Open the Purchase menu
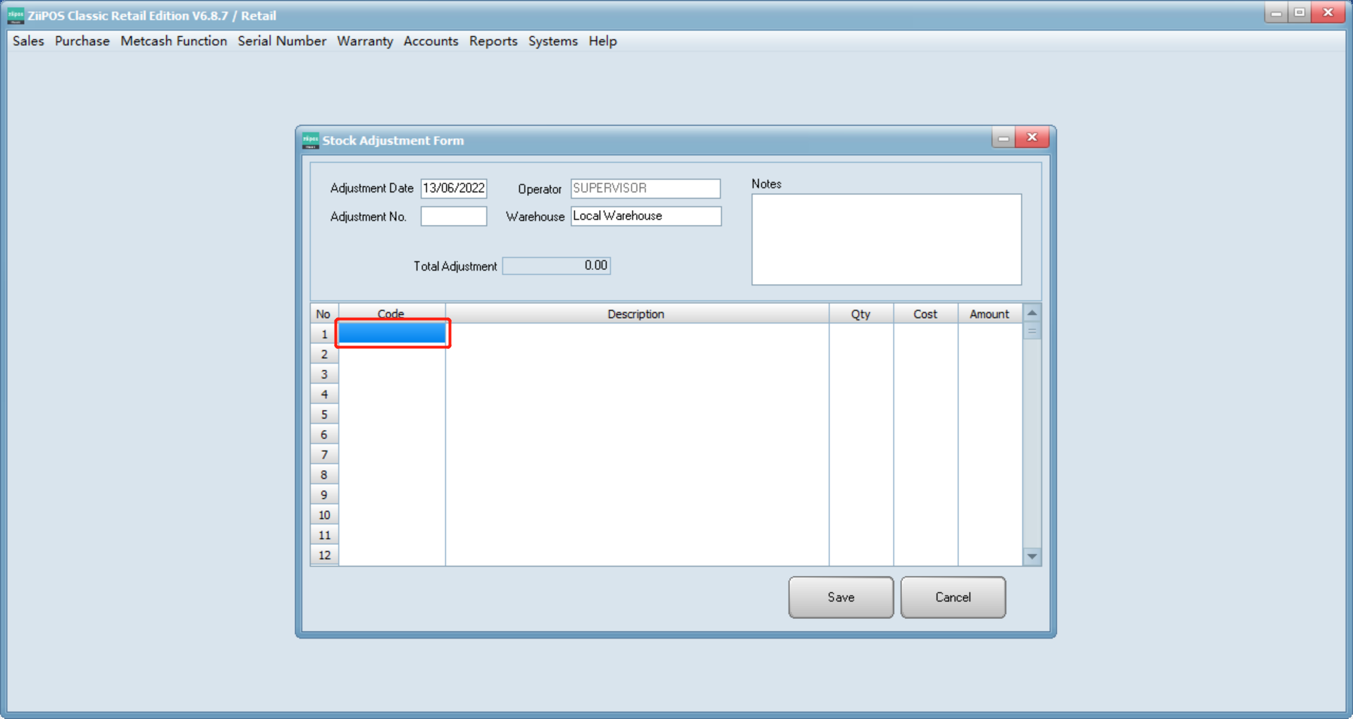 (x=82, y=41)
